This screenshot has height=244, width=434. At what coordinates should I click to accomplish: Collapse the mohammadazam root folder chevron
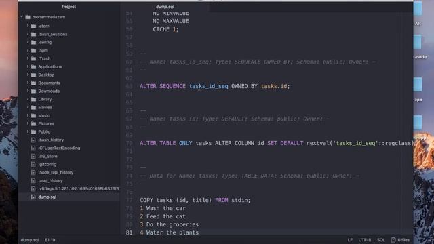[x=22, y=17]
